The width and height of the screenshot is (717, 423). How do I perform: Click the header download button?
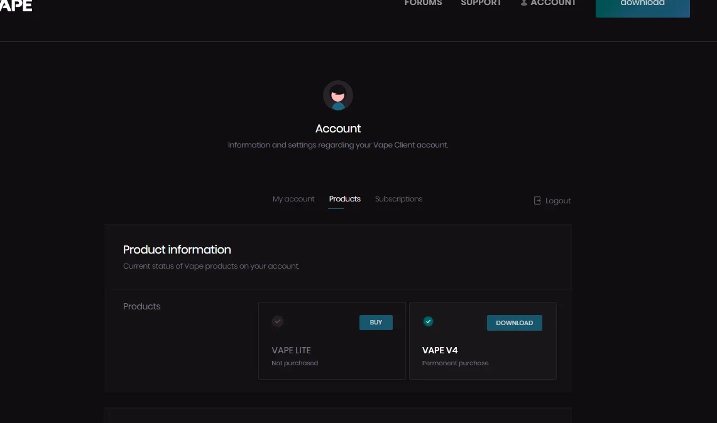pos(642,8)
